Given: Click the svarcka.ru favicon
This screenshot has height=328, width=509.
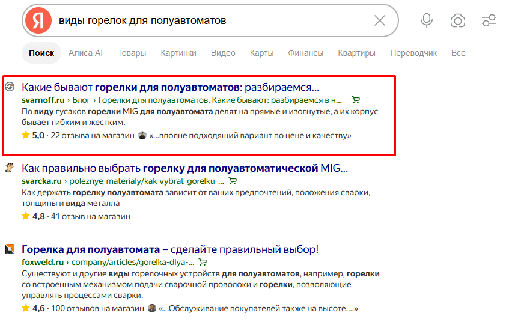Looking at the screenshot, I should [x=10, y=168].
